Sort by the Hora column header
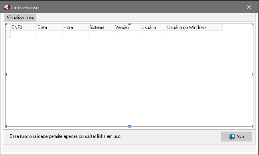This screenshot has width=259, height=155. (75, 27)
